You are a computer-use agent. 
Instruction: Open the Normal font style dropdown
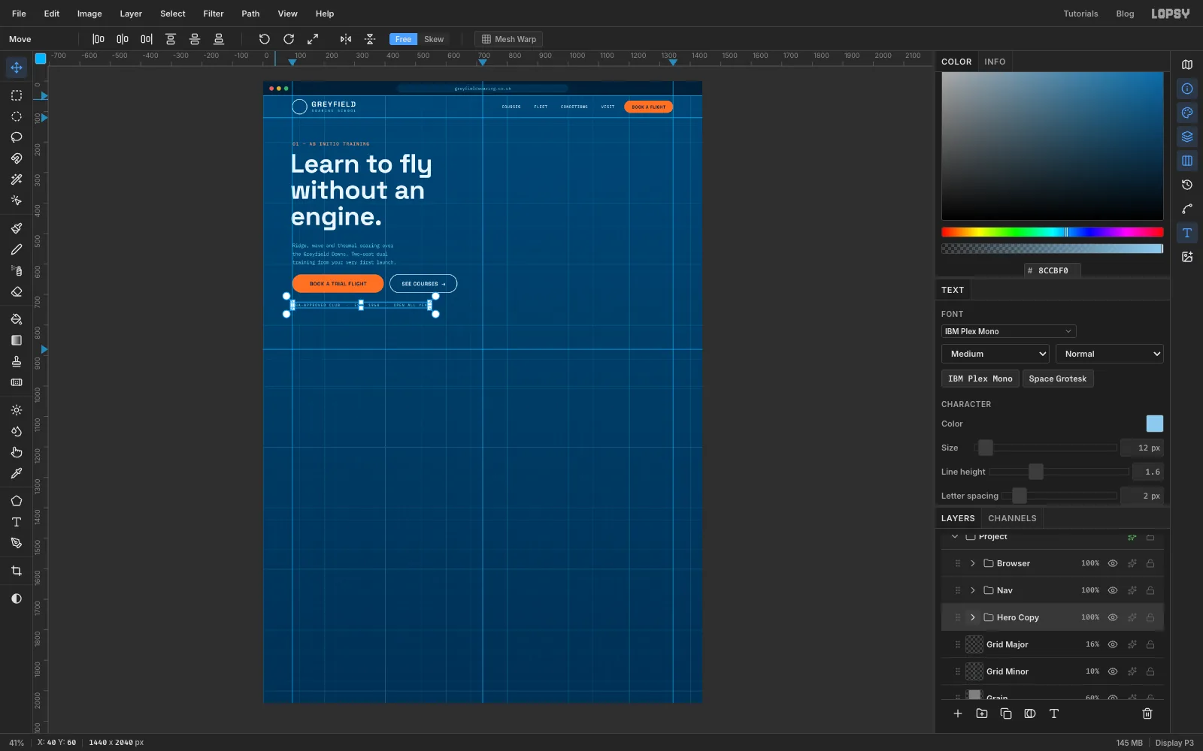coord(1110,354)
